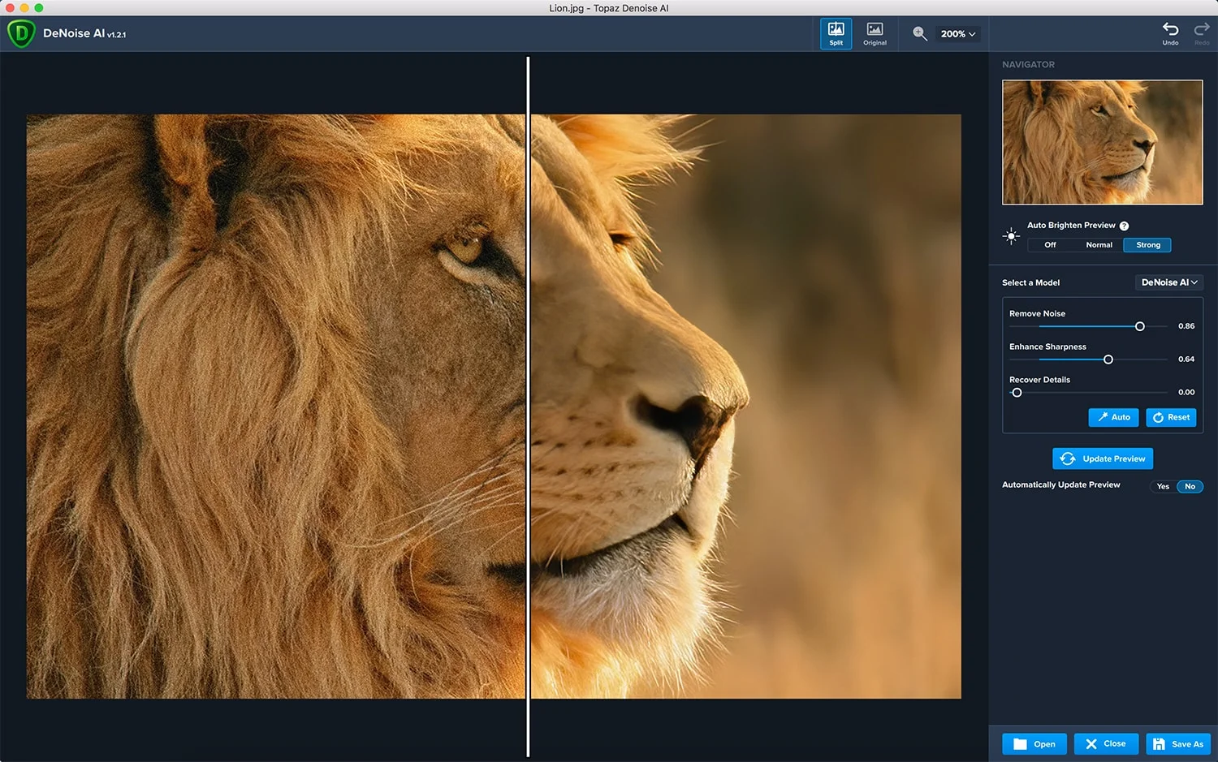Click the brightness sun icon
This screenshot has height=762, width=1218.
1011,236
